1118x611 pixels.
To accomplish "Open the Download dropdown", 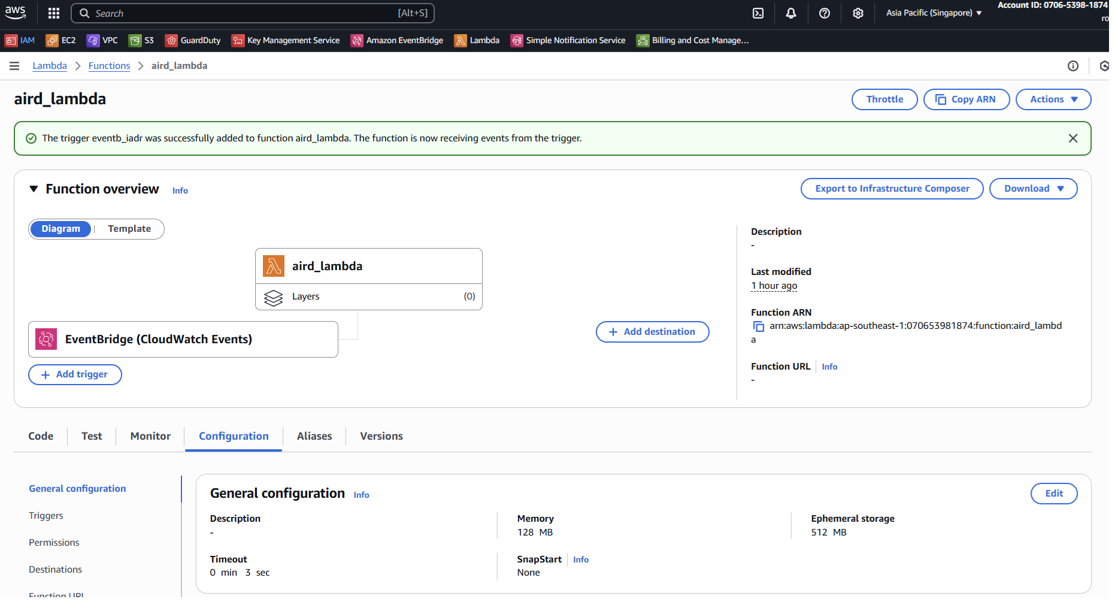I will (1034, 189).
